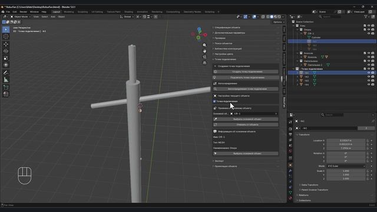Switch to the Modeling workspace tab
The width and height of the screenshot is (377, 212).
[69, 12]
